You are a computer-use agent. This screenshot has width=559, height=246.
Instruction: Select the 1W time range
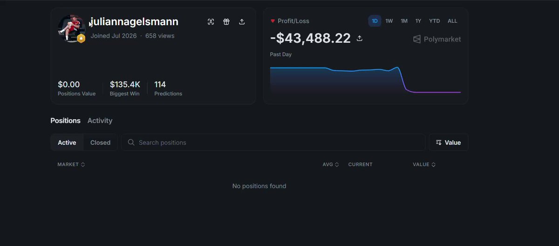389,21
